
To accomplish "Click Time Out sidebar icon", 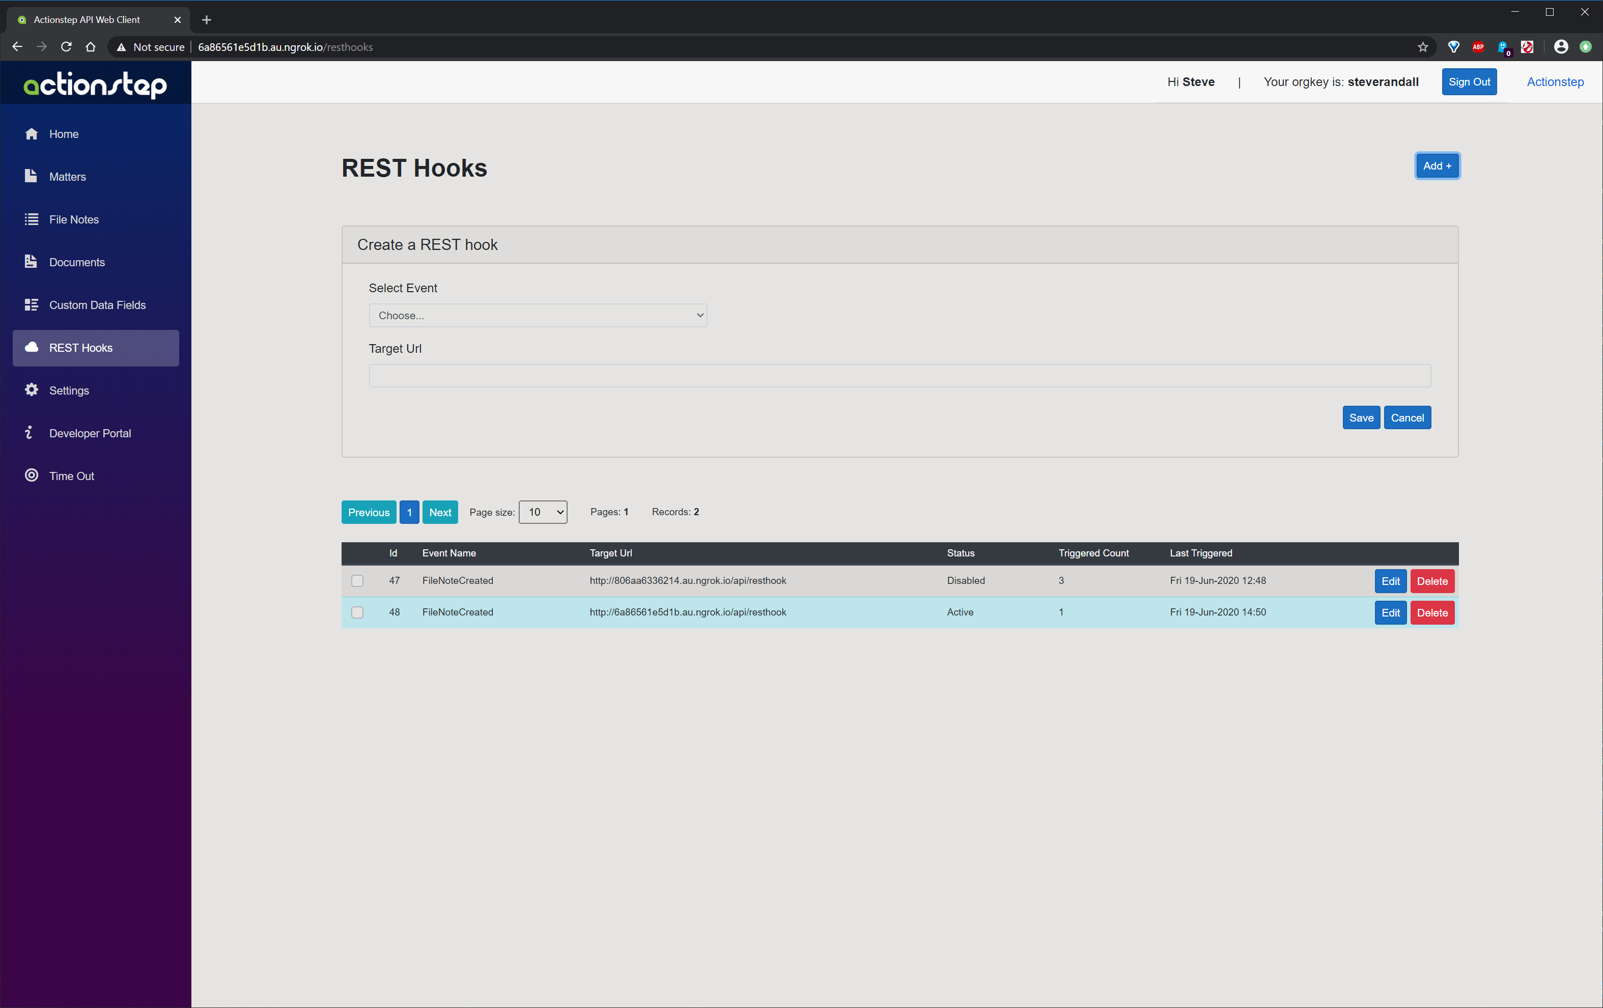I will (32, 475).
